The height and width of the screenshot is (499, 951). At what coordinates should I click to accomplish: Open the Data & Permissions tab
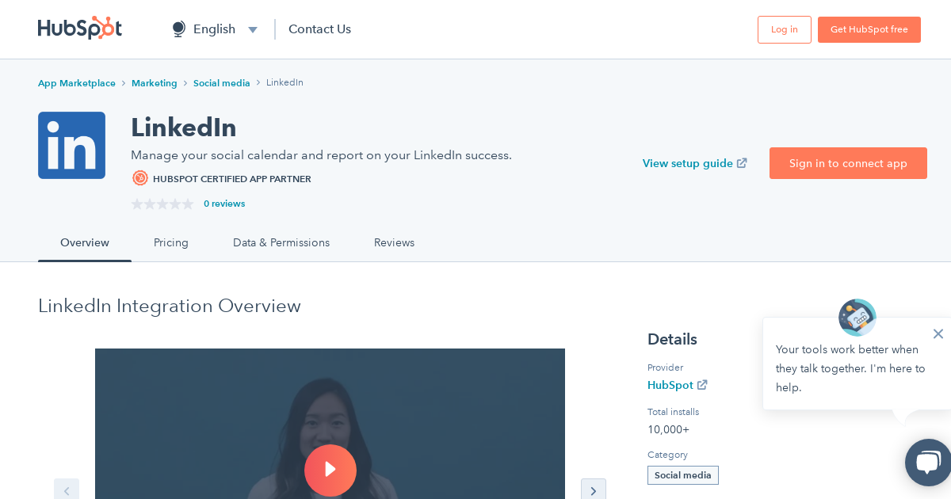(x=281, y=242)
